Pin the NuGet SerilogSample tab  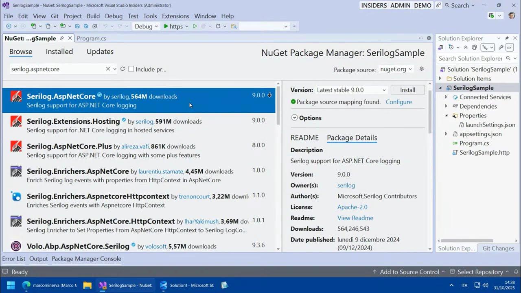pyautogui.click(x=62, y=38)
